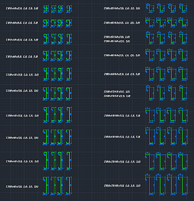The height and width of the screenshot is (201, 194).
Task: Select the C200x60x(1,5; 2,0; 2,5; 3,0) label
Action: 22,91
